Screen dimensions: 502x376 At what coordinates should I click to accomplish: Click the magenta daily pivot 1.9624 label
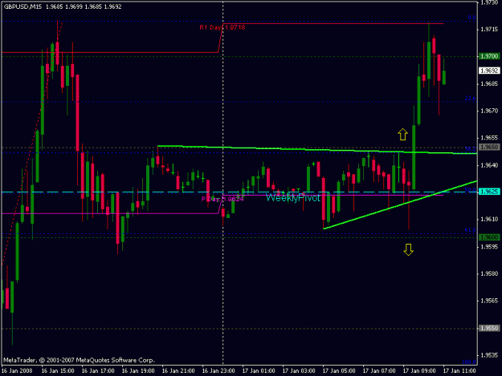(222, 199)
